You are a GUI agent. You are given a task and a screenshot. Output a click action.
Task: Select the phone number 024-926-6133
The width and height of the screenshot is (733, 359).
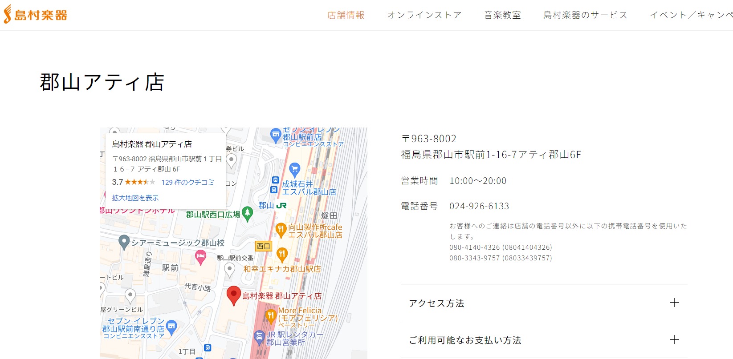479,206
